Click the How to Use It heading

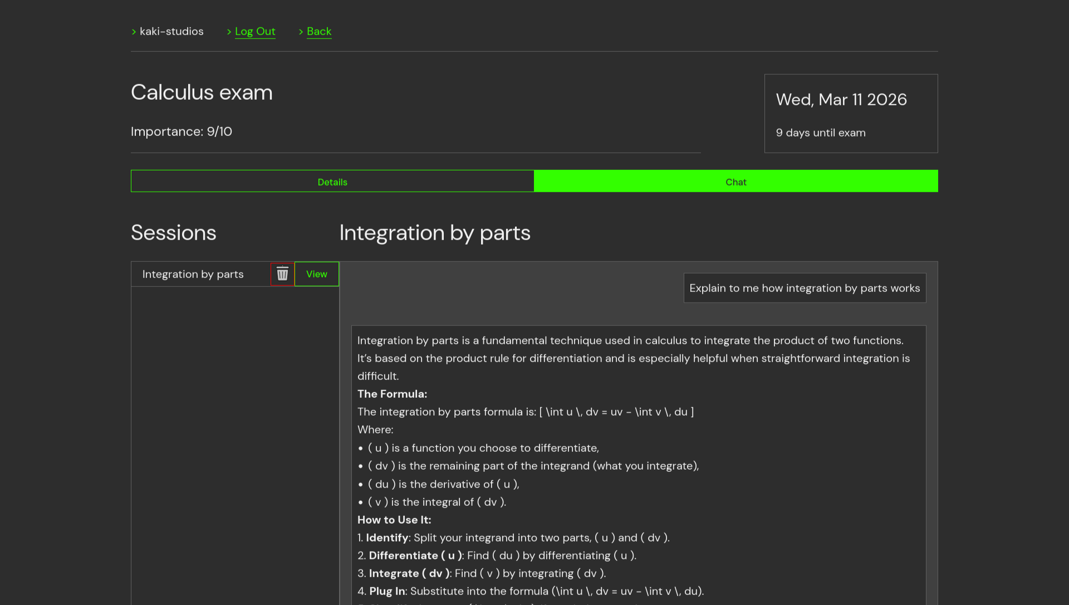tap(394, 520)
